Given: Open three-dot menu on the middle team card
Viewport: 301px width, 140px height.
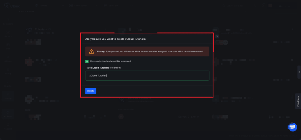Looking at the screenshot, I should point(199,29).
